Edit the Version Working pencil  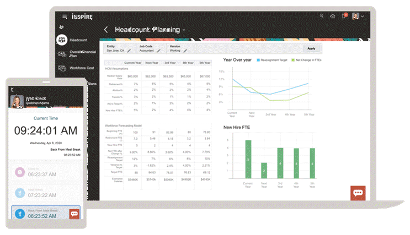point(185,51)
